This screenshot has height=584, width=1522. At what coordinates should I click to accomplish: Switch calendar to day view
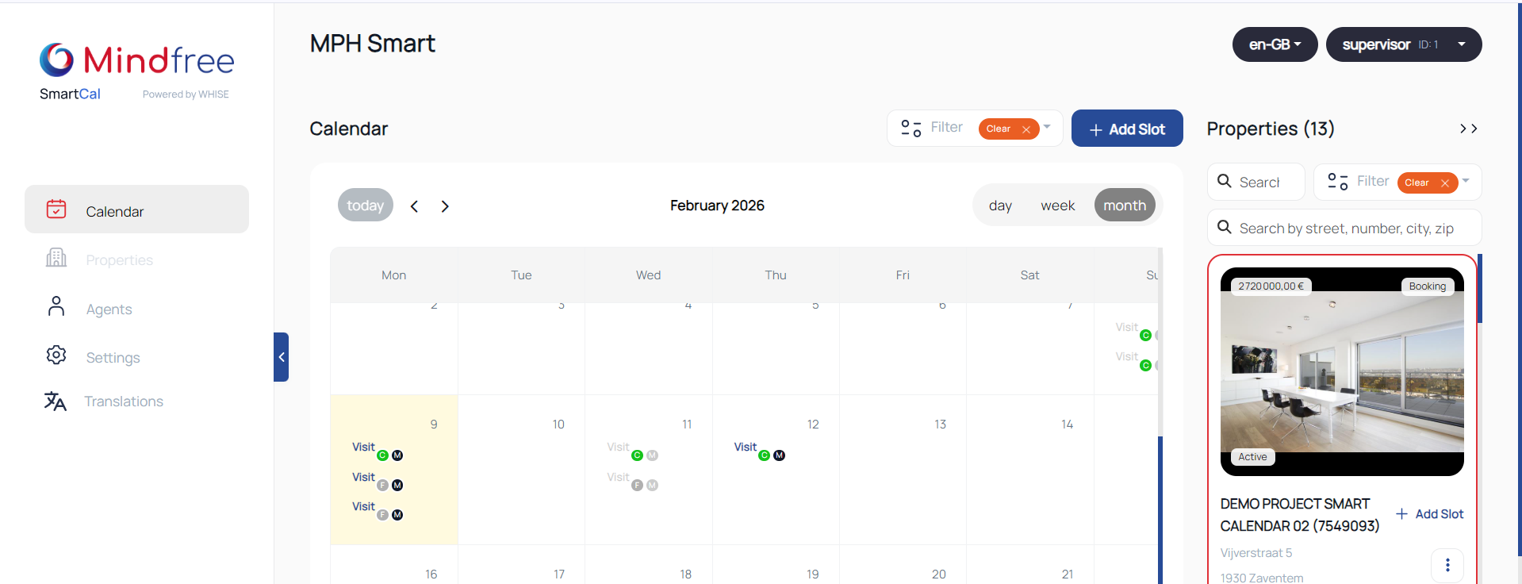[1000, 206]
